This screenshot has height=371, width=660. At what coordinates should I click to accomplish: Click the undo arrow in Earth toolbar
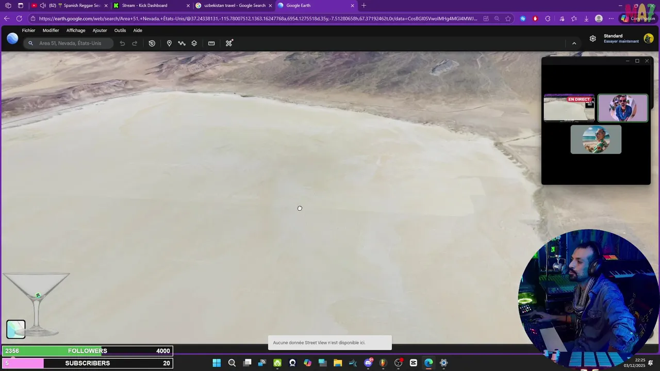pyautogui.click(x=122, y=43)
